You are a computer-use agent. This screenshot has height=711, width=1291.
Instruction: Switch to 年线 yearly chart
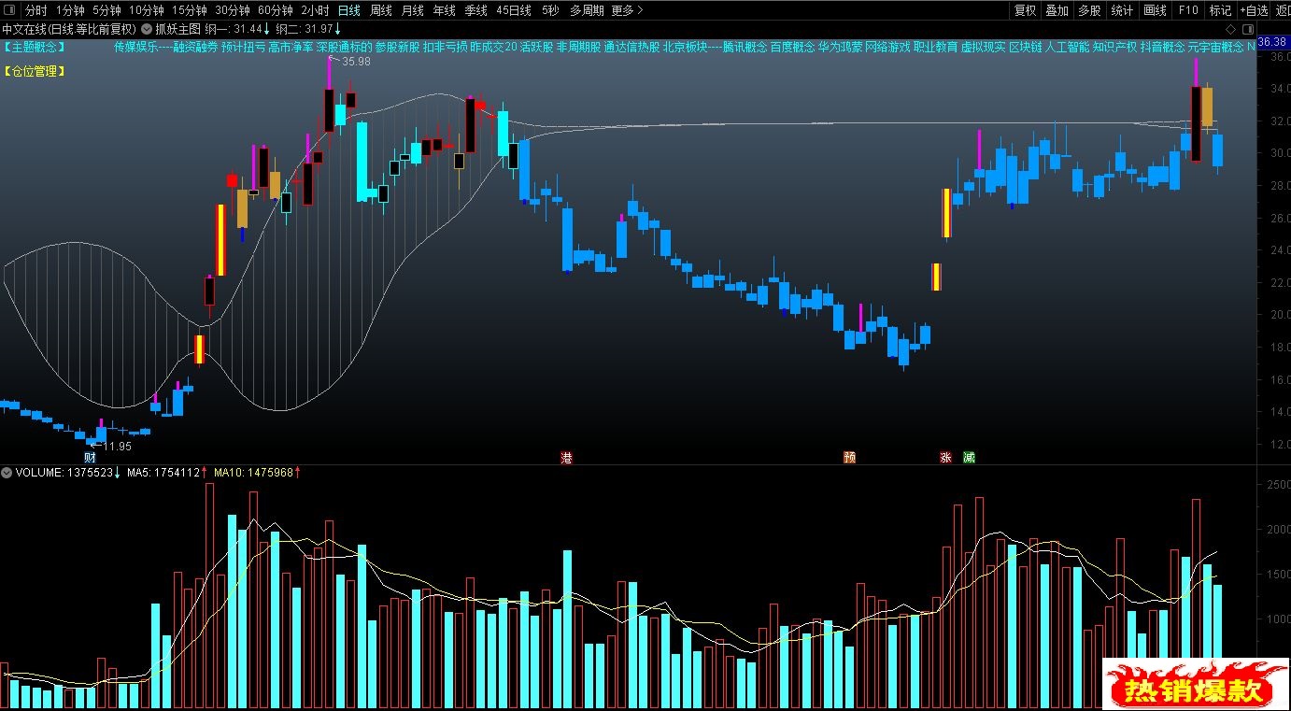444,10
